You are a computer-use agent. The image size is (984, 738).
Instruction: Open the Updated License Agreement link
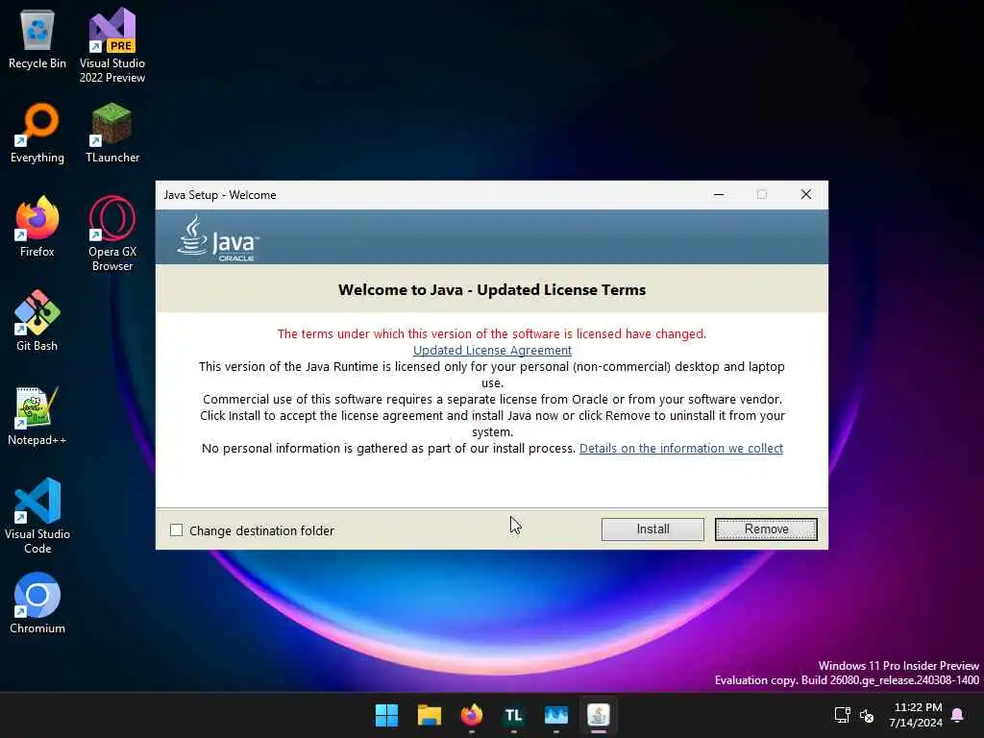pyautogui.click(x=492, y=350)
